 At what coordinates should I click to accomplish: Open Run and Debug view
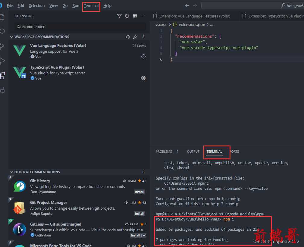[2, 61]
